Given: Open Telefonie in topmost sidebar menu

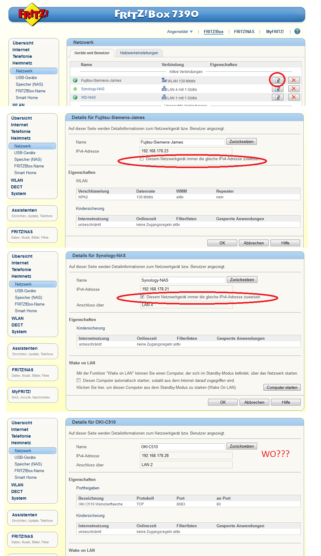Looking at the screenshot, I should coord(22,56).
